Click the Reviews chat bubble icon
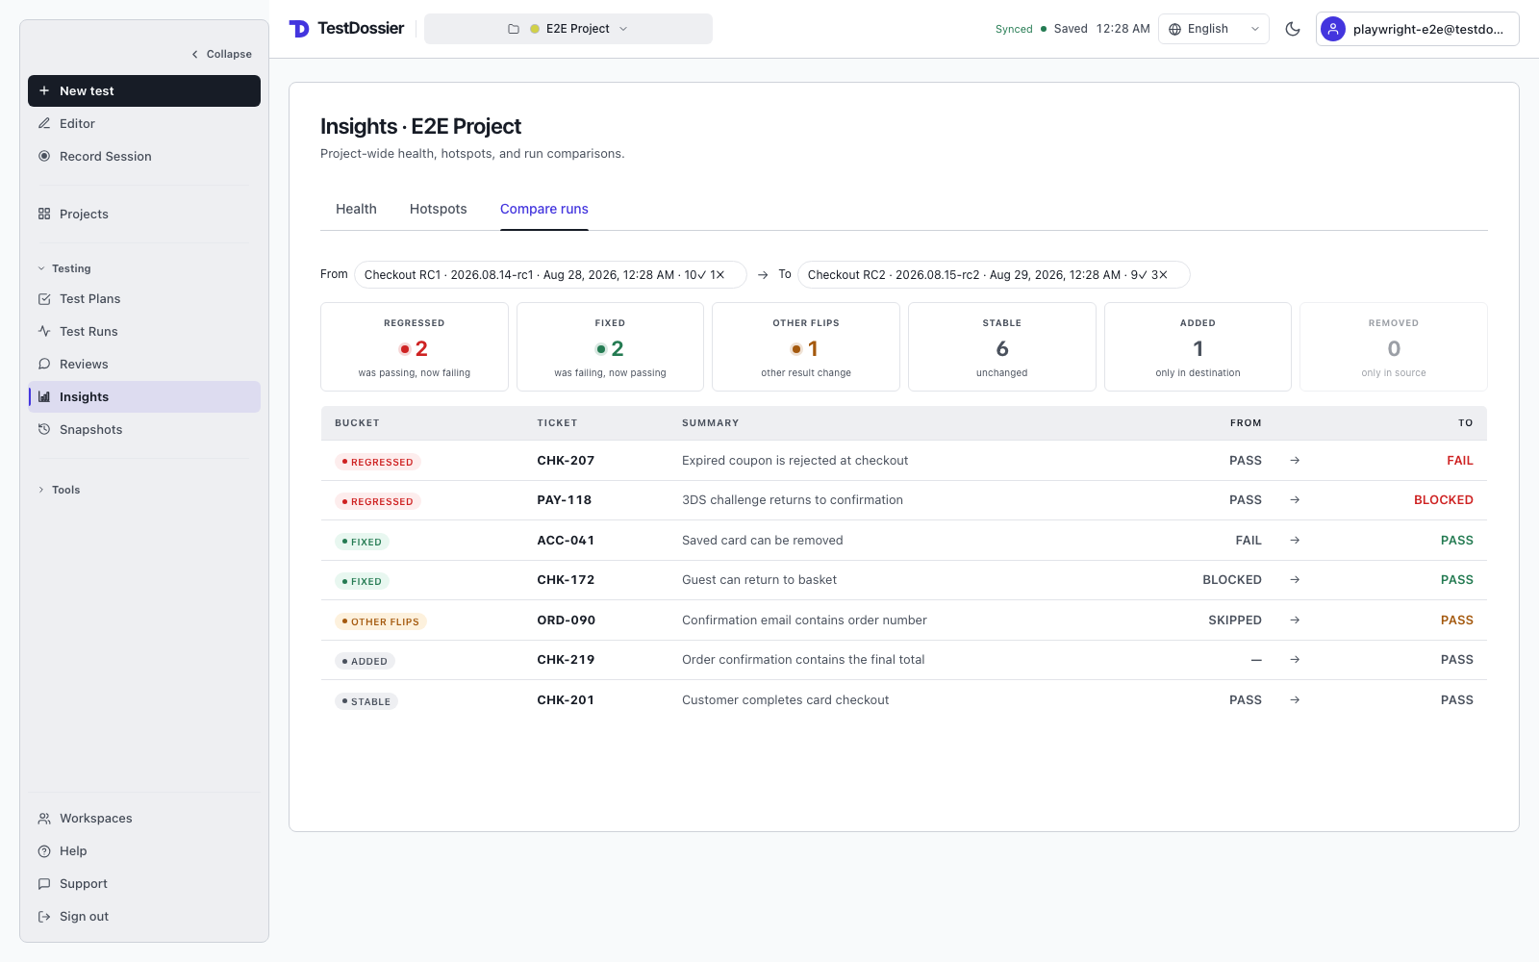This screenshot has height=962, width=1539. pyautogui.click(x=44, y=364)
